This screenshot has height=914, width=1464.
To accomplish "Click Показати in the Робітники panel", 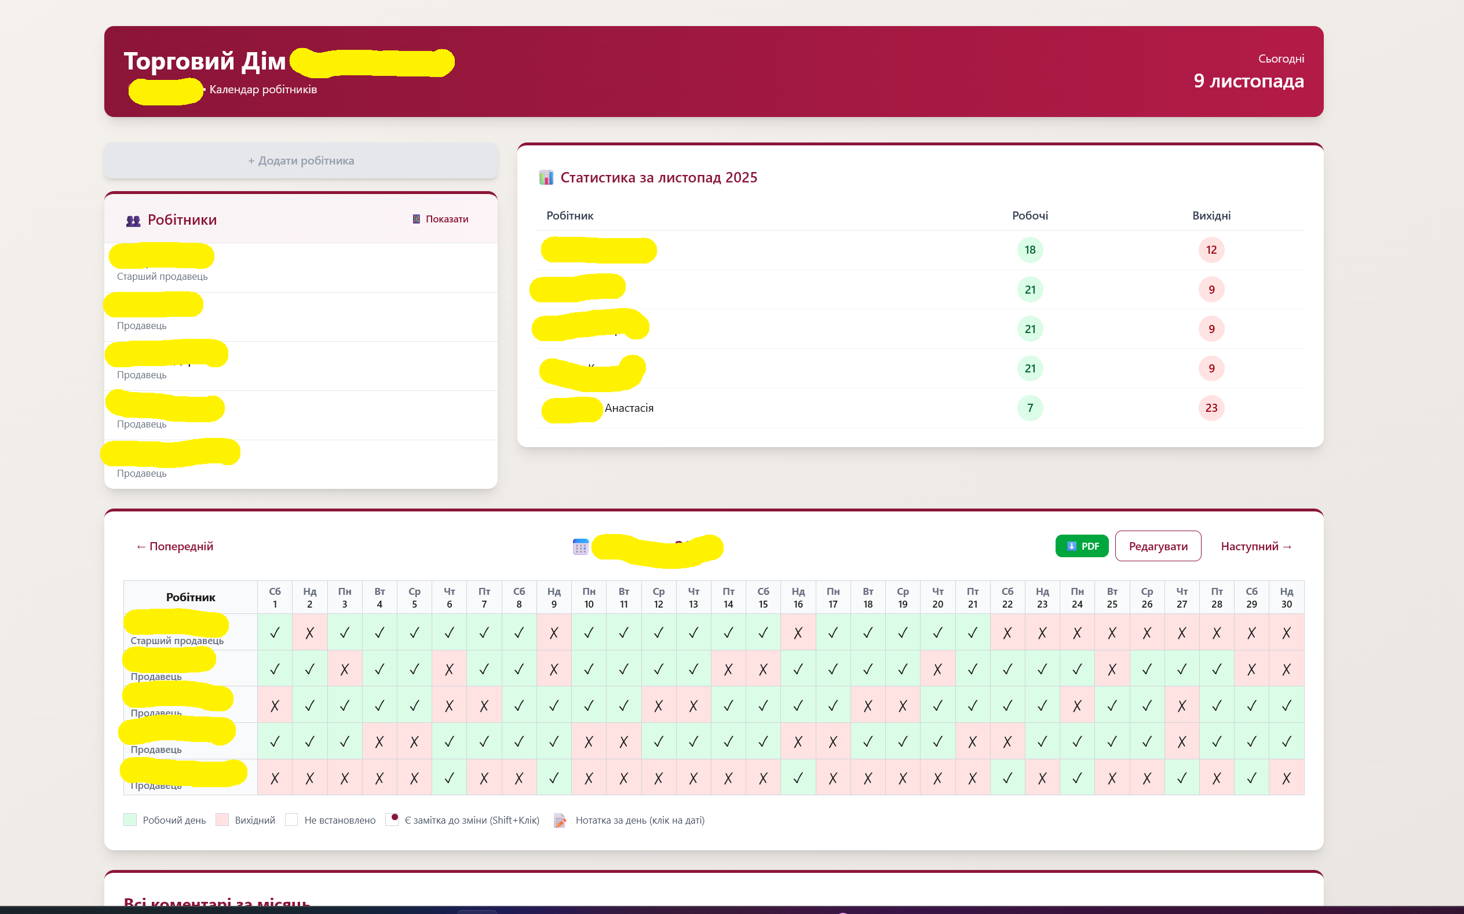I will (x=441, y=220).
